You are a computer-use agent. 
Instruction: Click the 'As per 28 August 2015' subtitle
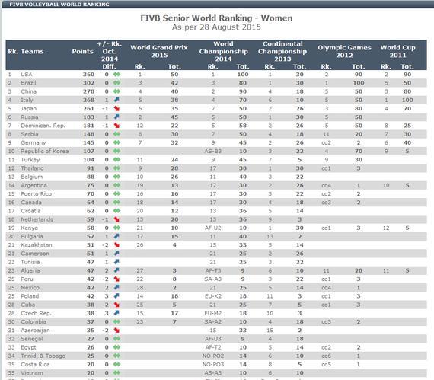click(216, 27)
